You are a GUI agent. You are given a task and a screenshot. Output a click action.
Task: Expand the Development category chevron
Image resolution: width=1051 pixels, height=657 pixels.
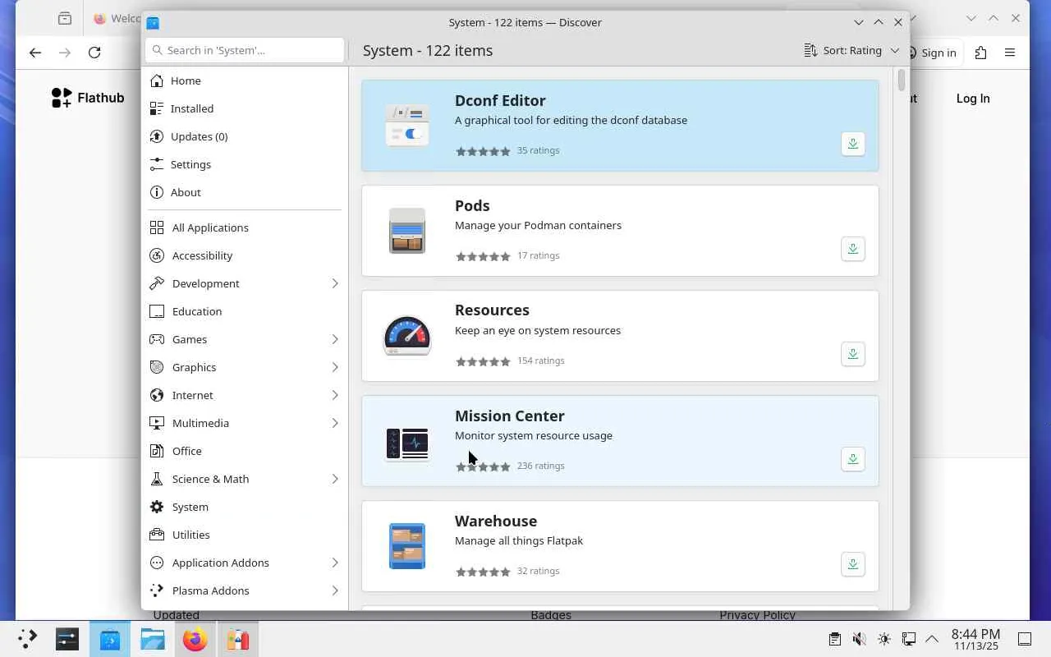pyautogui.click(x=335, y=283)
